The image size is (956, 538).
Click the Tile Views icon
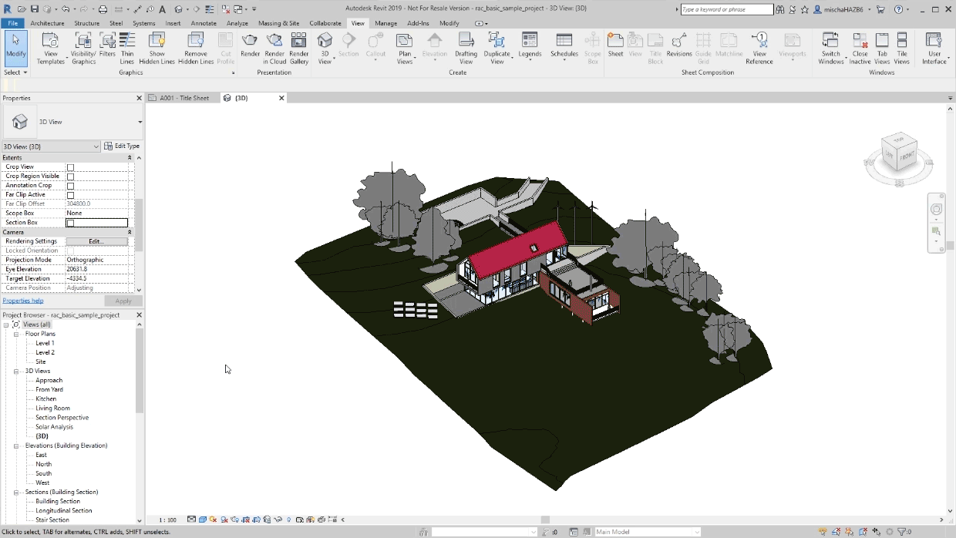(x=902, y=48)
